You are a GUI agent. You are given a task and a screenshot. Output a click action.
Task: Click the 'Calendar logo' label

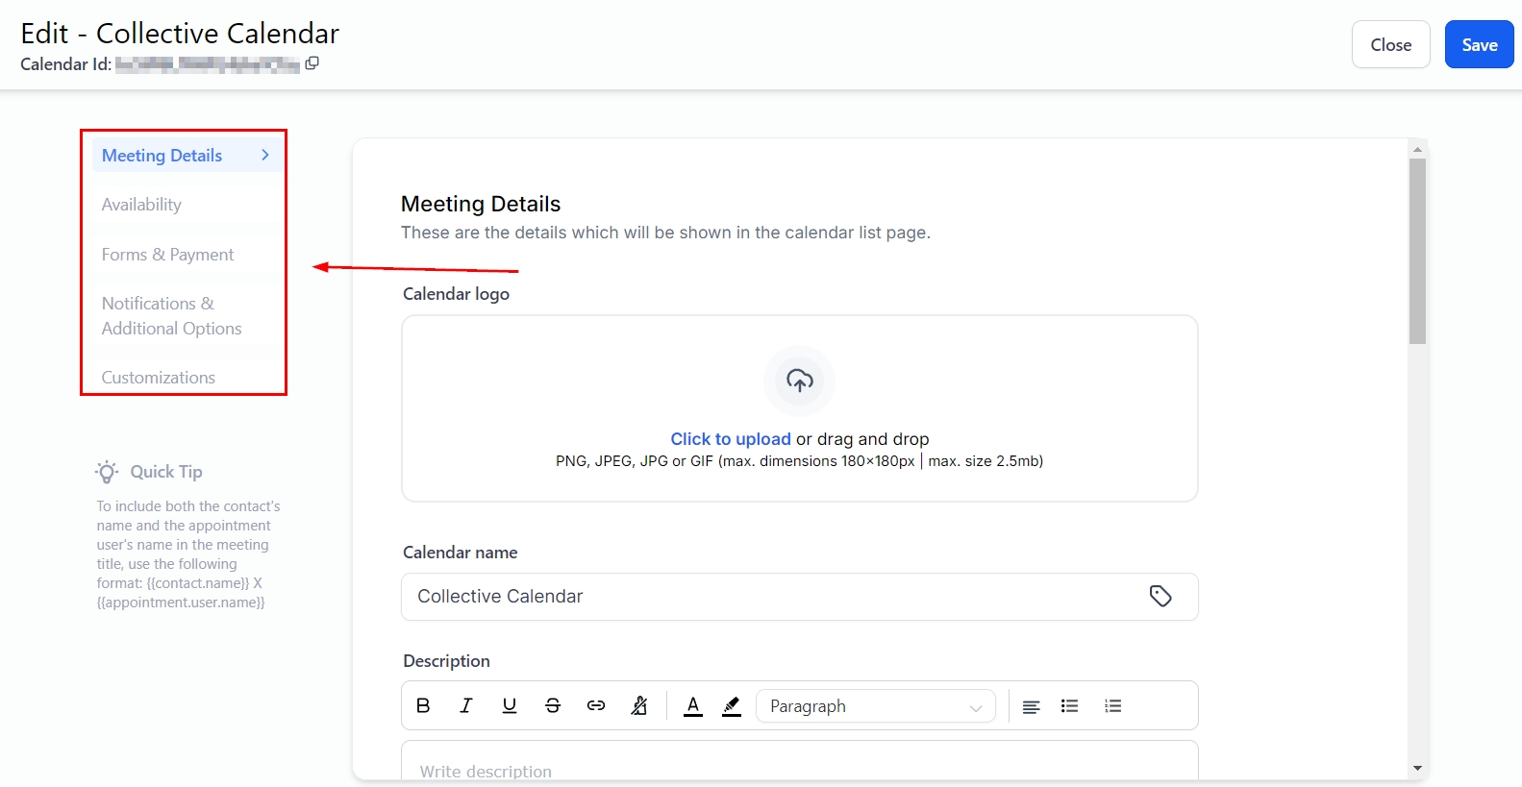click(456, 294)
